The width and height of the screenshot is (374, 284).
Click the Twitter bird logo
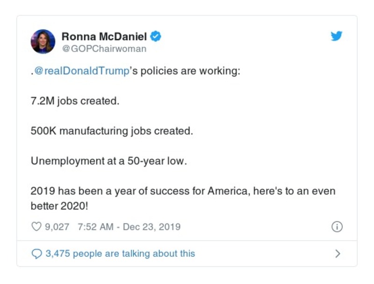(x=336, y=36)
